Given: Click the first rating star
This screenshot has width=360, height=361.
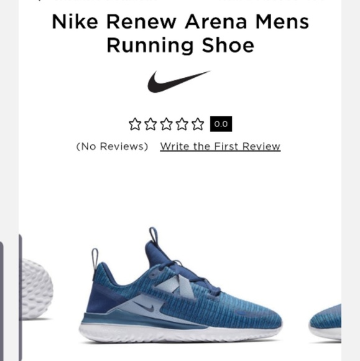Looking at the screenshot, I should 135,124.
